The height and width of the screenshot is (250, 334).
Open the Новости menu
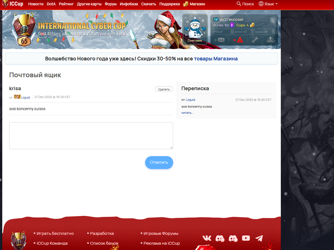click(36, 4)
